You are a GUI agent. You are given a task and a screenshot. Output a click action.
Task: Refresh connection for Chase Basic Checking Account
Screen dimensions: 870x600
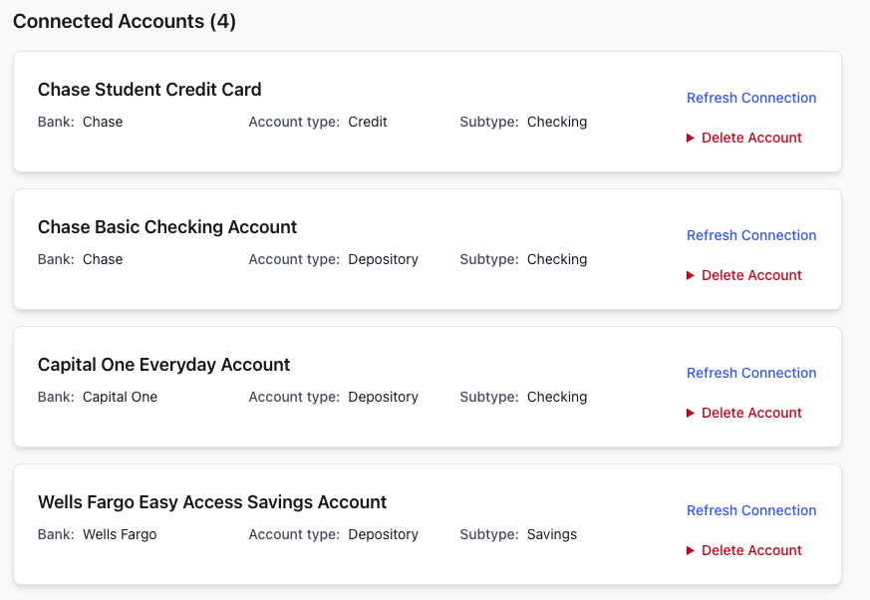coord(750,235)
